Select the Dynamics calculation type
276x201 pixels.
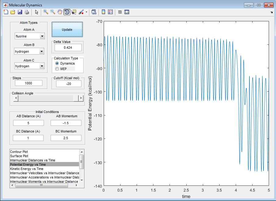(x=57, y=63)
